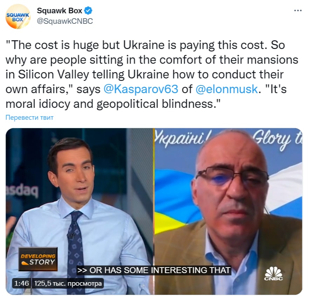Open the three-dot more options menu
The image size is (309, 299).
(x=298, y=11)
